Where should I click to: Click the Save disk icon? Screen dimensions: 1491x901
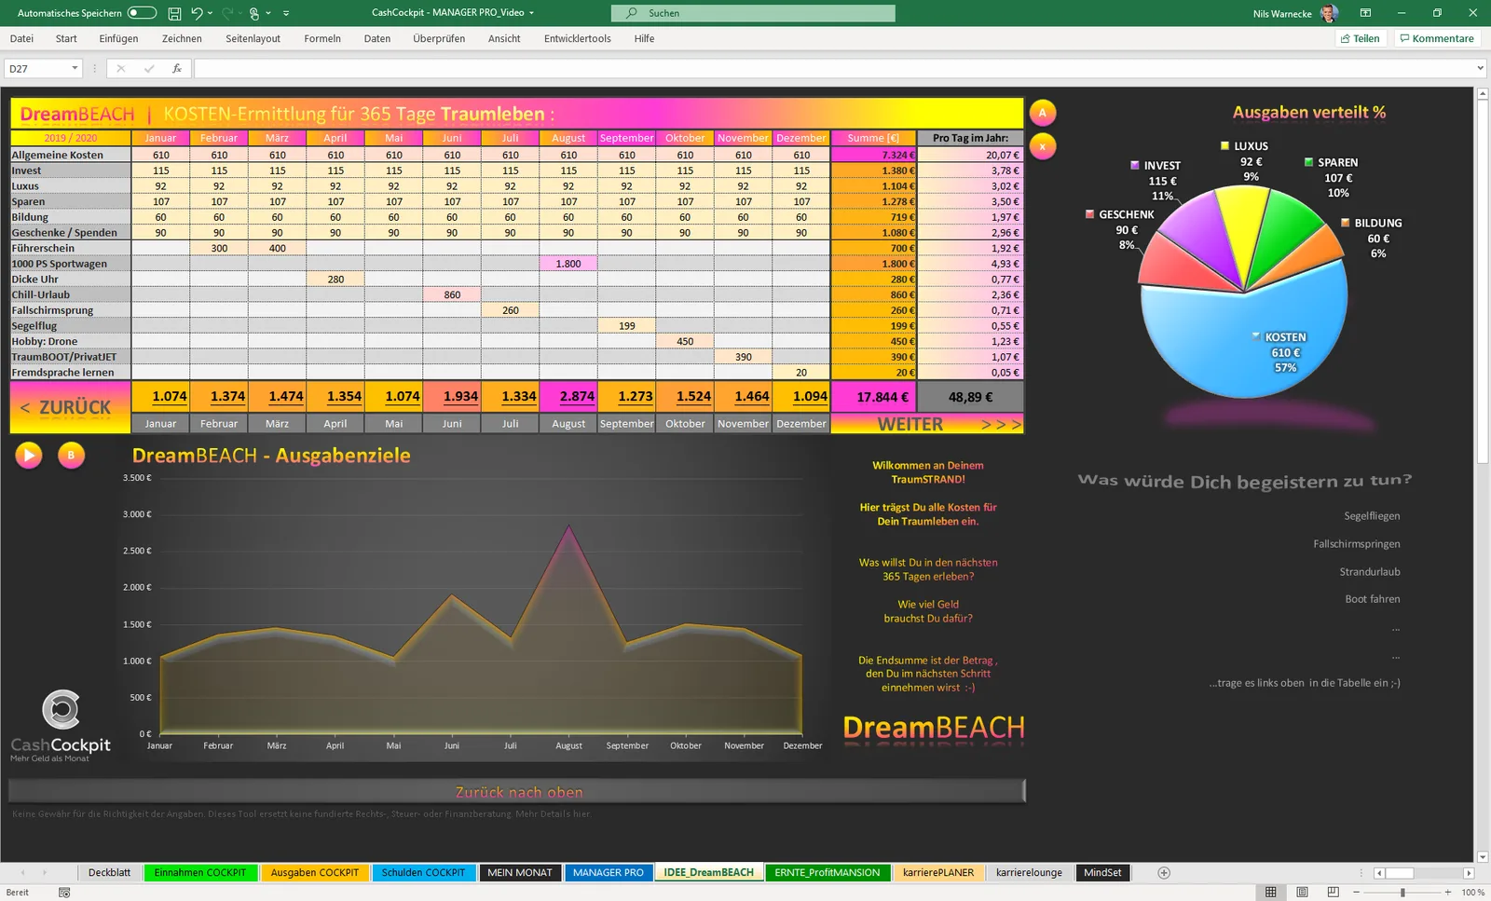click(x=174, y=13)
